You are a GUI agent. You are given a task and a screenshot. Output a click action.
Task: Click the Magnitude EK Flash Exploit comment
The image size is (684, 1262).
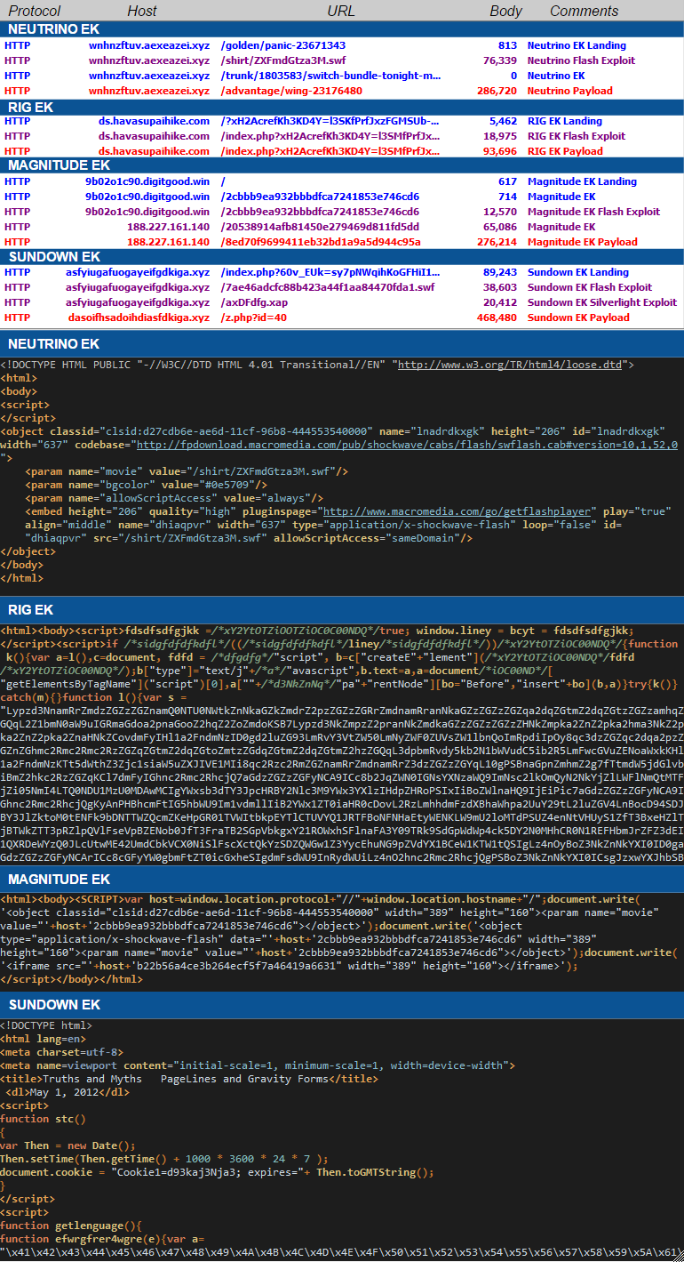click(x=593, y=212)
